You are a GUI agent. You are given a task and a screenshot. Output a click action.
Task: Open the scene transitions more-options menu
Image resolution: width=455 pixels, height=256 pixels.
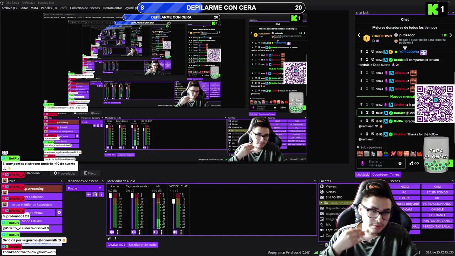(101, 194)
